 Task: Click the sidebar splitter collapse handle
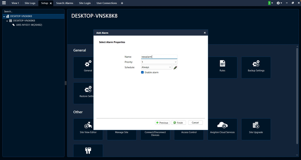[66, 83]
